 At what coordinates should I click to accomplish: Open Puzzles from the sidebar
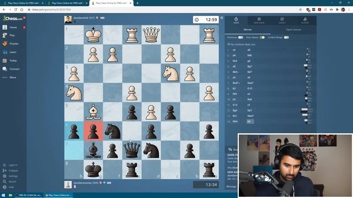(13, 44)
